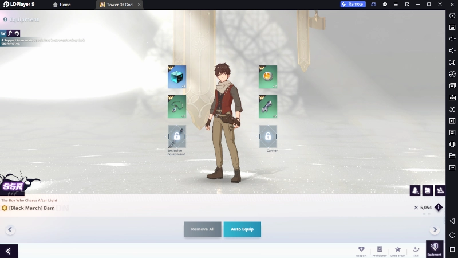This screenshot has height=258, width=458.
Task: Click the third class trait icon
Action: pyautogui.click(x=17, y=33)
